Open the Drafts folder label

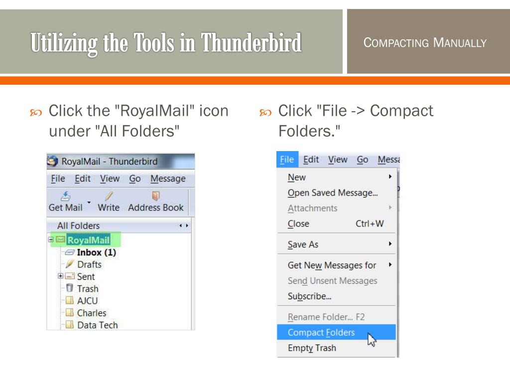(89, 264)
